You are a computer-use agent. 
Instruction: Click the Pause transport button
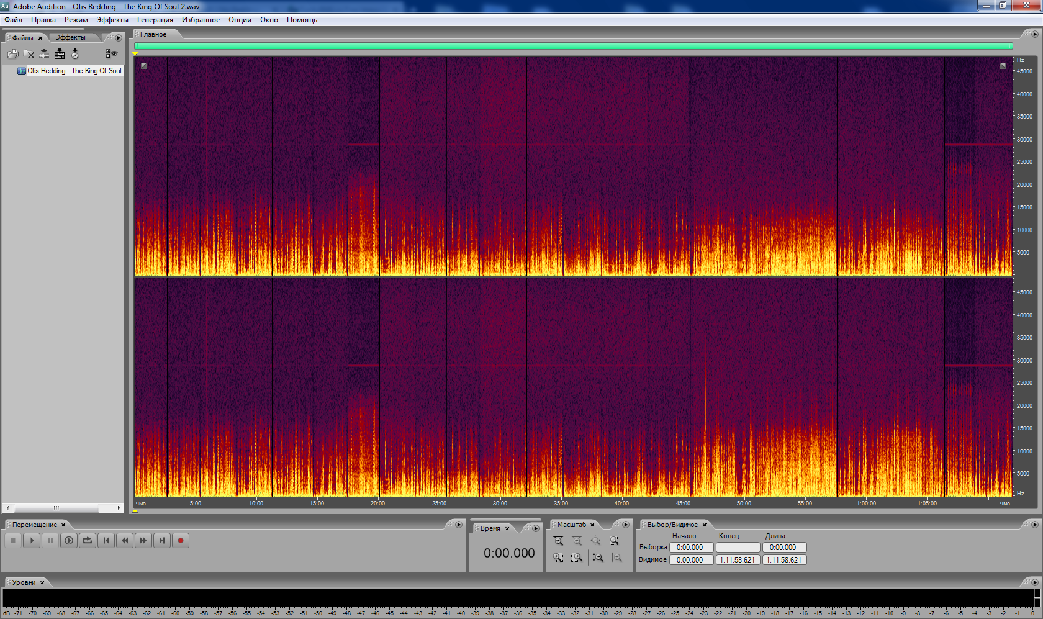click(50, 541)
